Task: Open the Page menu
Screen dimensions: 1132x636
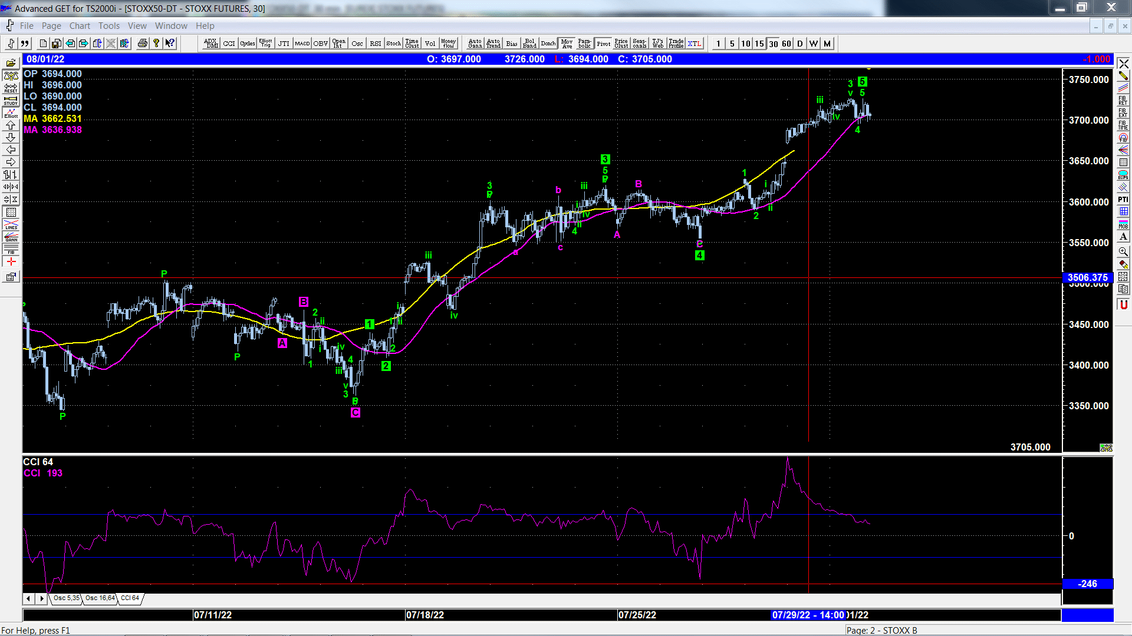Action: pyautogui.click(x=51, y=26)
